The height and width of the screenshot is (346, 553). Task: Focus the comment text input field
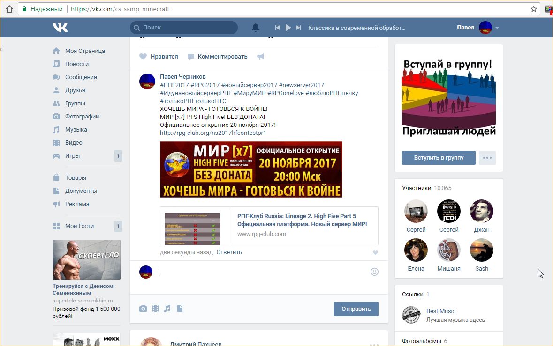tap(263, 272)
